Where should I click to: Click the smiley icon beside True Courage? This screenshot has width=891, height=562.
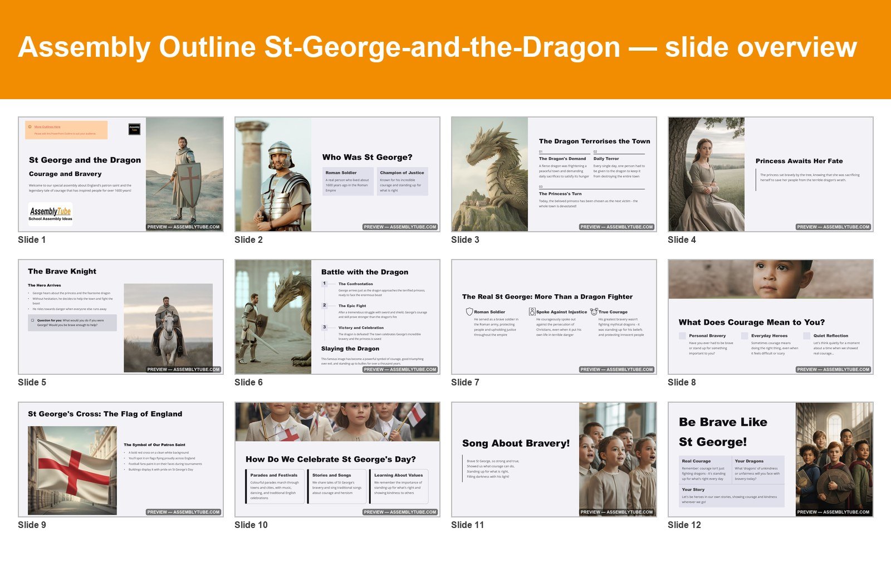[594, 312]
